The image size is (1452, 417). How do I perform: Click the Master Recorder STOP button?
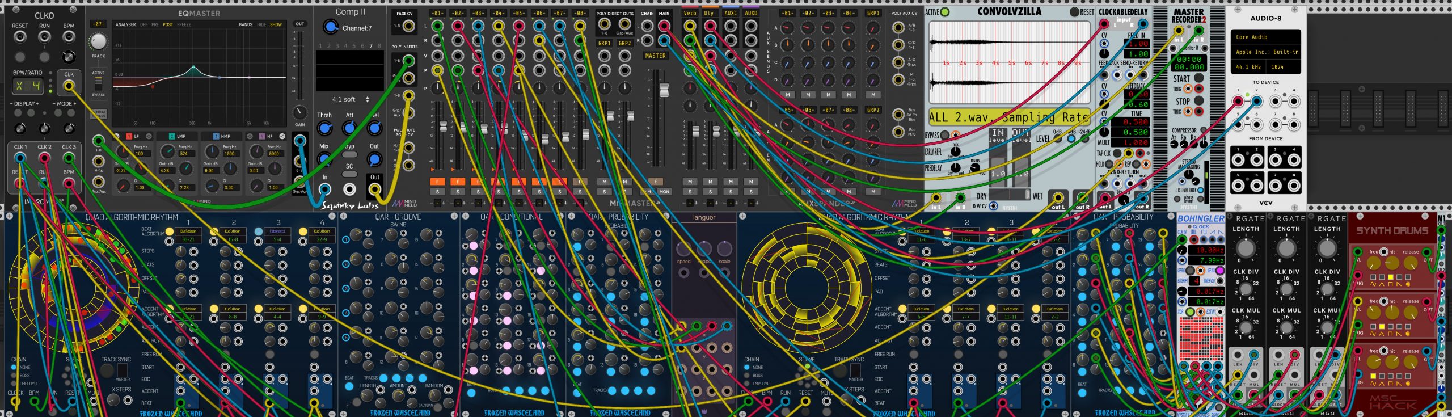click(x=1198, y=101)
